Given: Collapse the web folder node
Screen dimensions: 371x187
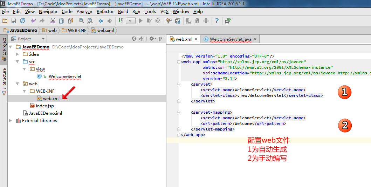Looking at the screenshot, I should pos(17,84).
